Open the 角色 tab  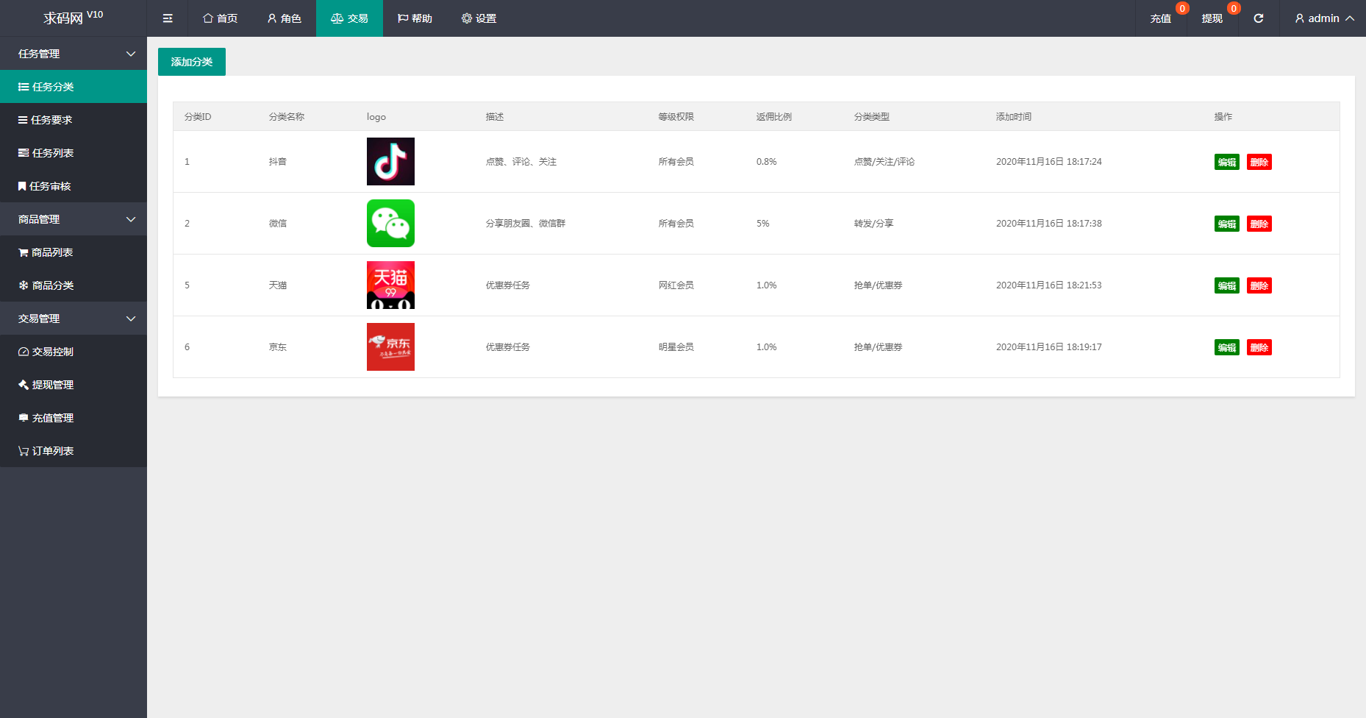284,18
